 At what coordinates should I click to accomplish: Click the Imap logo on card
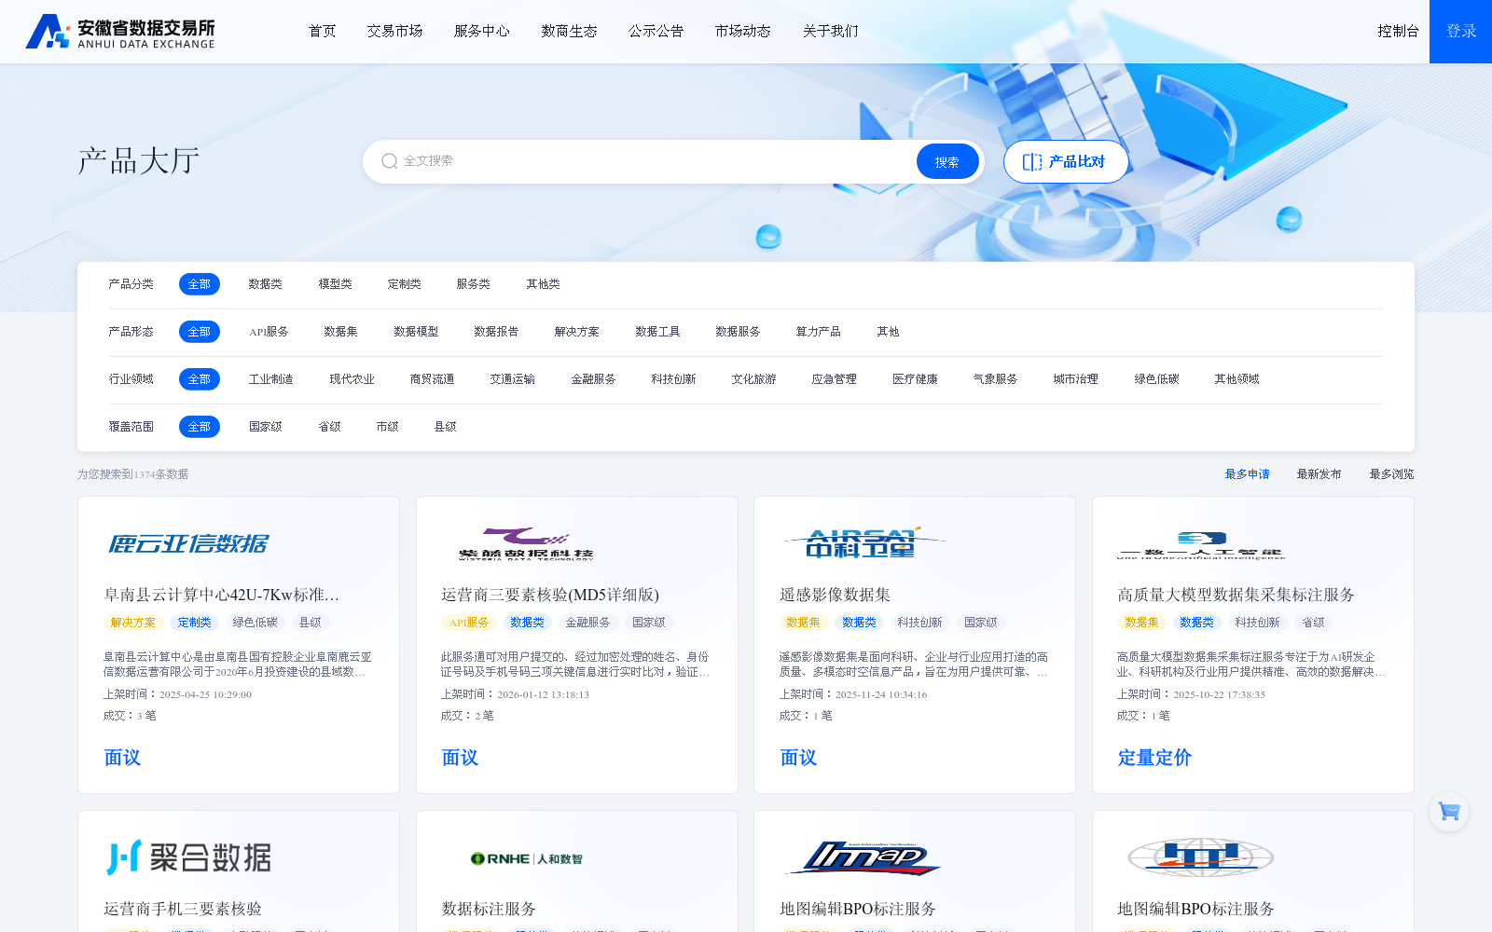pos(863,857)
